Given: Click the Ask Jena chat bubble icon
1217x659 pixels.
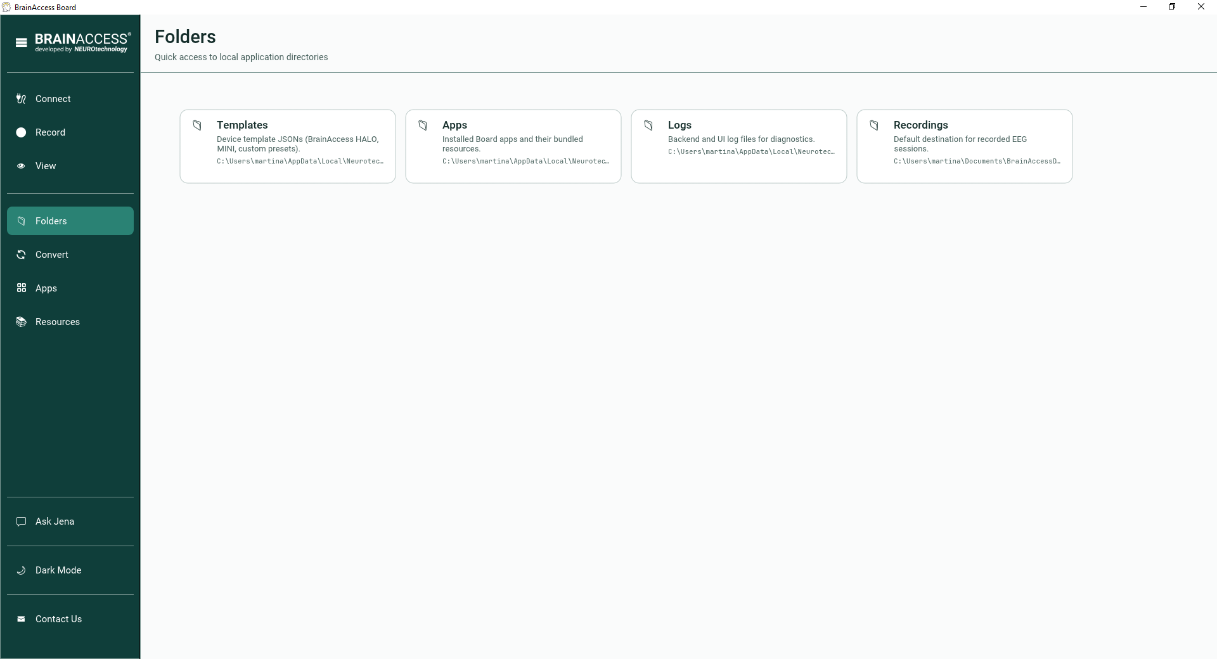Looking at the screenshot, I should tap(21, 521).
